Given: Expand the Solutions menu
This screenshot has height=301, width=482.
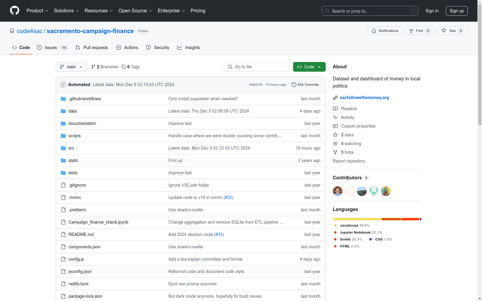Looking at the screenshot, I should coord(67,11).
